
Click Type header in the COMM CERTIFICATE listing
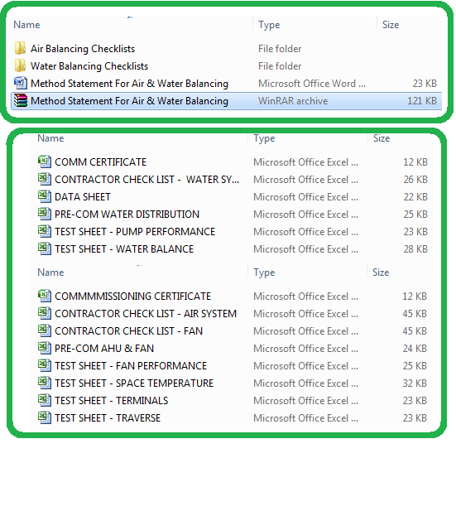point(264,138)
